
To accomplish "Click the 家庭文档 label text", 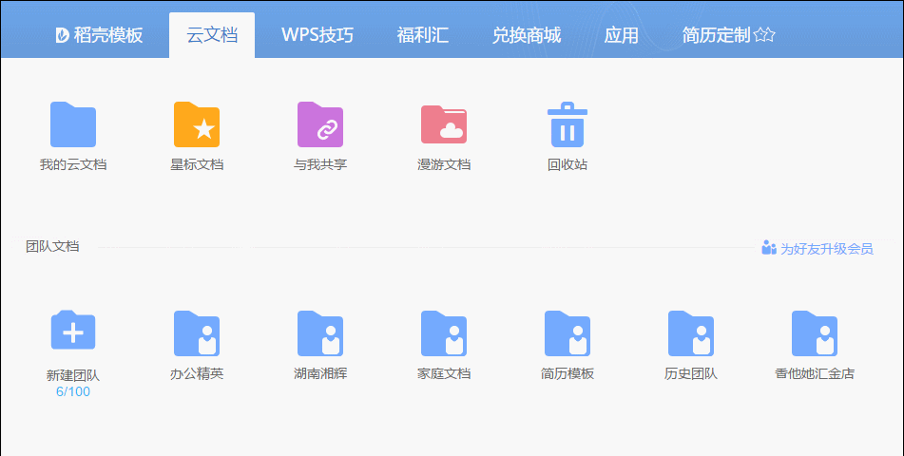I will pos(444,373).
